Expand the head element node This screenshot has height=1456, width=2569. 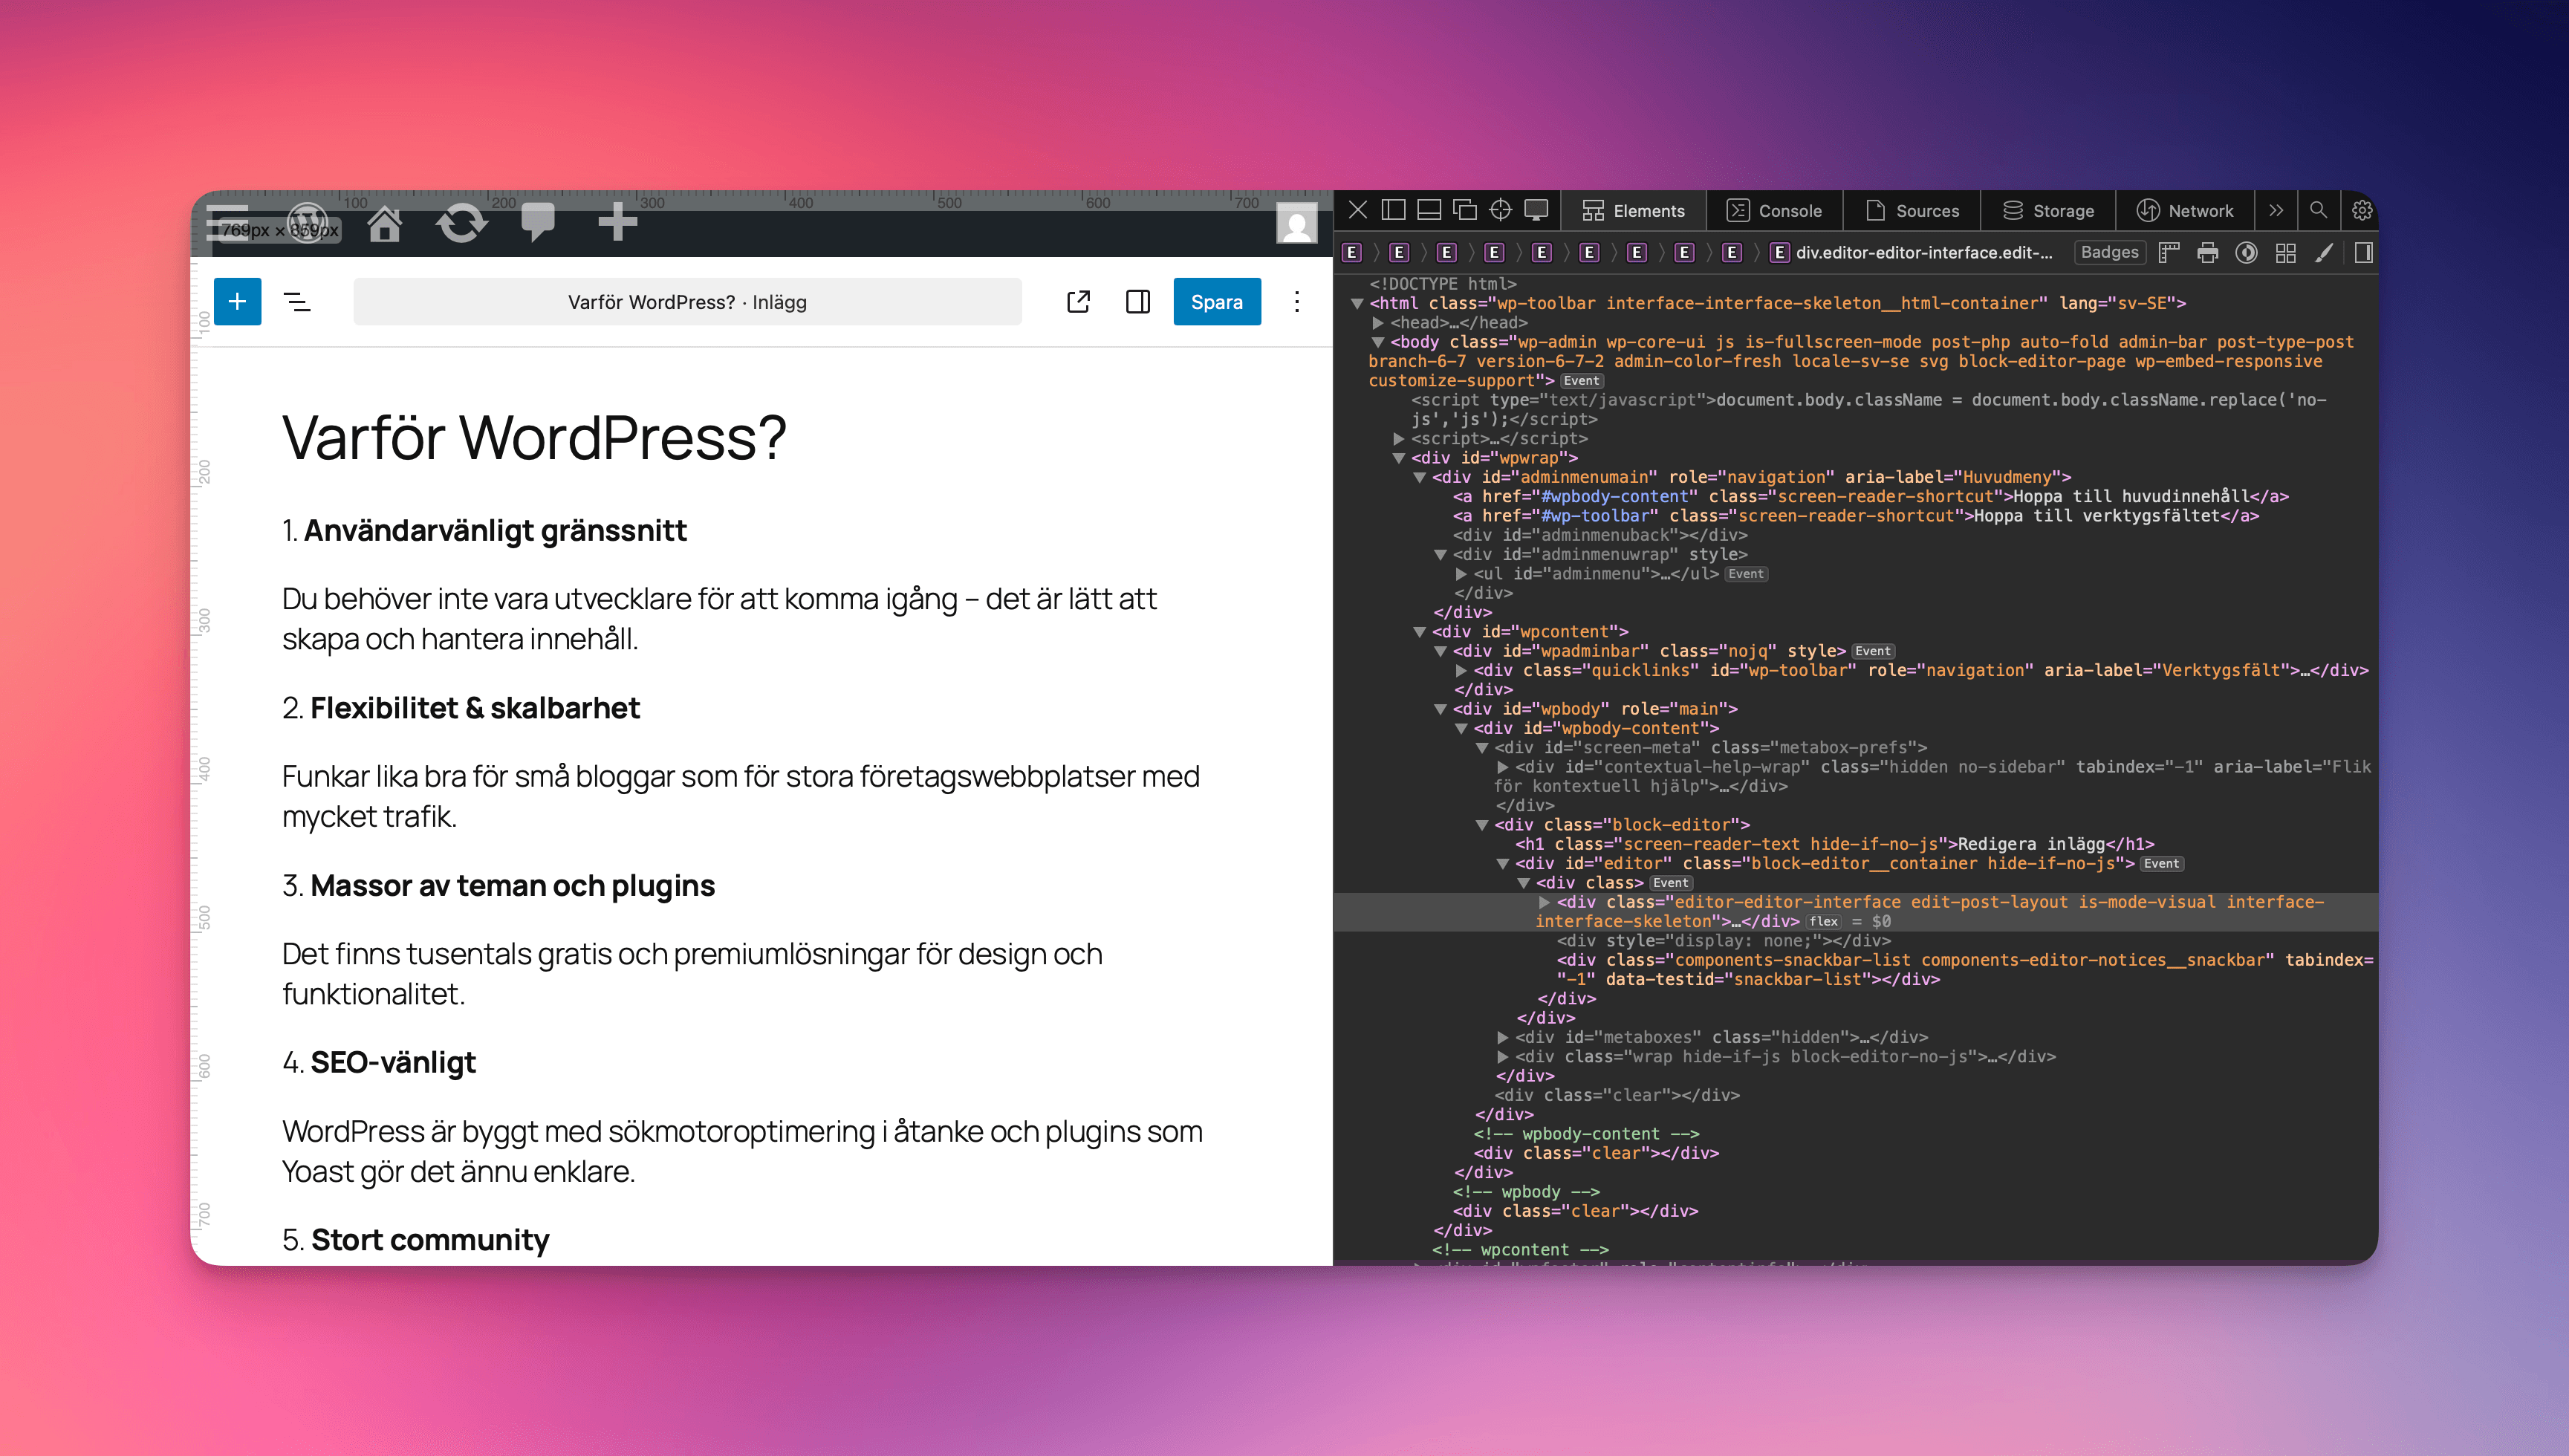[x=1378, y=323]
